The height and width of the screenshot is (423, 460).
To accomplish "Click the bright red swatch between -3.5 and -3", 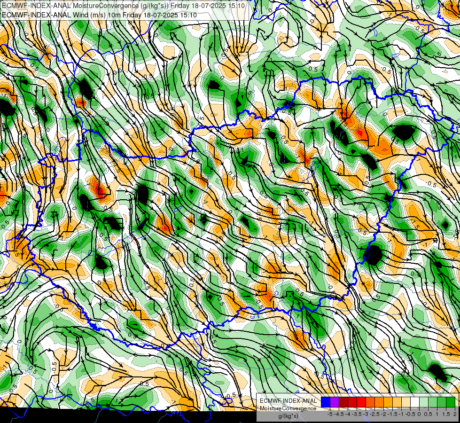I will coord(361,402).
